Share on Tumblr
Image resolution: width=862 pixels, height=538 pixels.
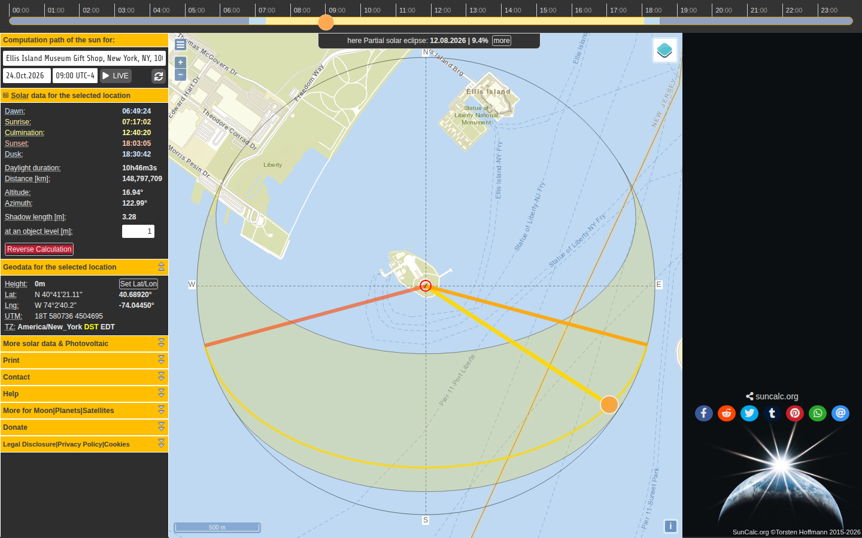click(x=772, y=413)
